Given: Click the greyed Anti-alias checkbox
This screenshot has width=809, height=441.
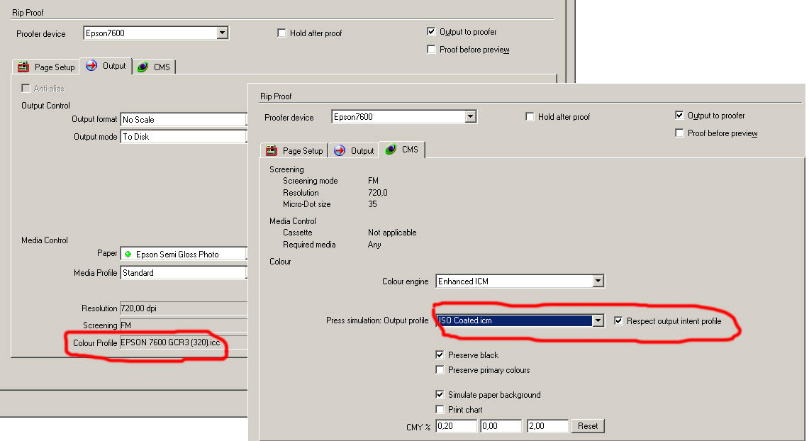Looking at the screenshot, I should pyautogui.click(x=26, y=88).
